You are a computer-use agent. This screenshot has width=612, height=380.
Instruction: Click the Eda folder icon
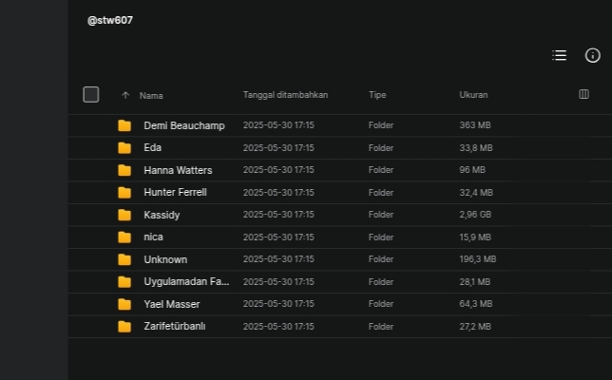tap(124, 148)
